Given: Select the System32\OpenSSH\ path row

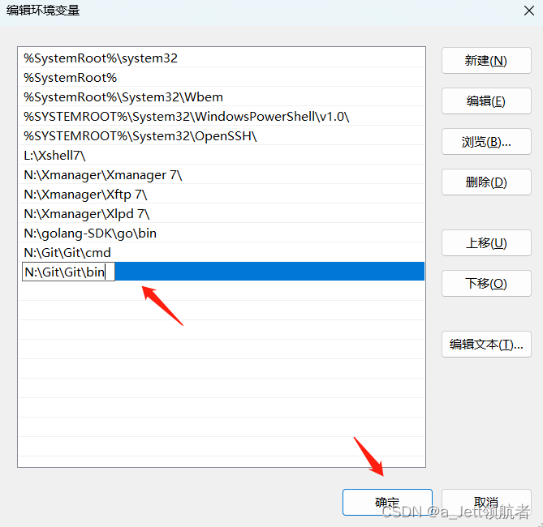Looking at the screenshot, I should 222,135.
